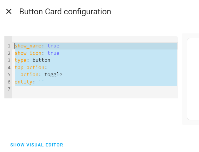Click the Show Visual Editor button
This screenshot has width=199, height=152.
pyautogui.click(x=36, y=145)
